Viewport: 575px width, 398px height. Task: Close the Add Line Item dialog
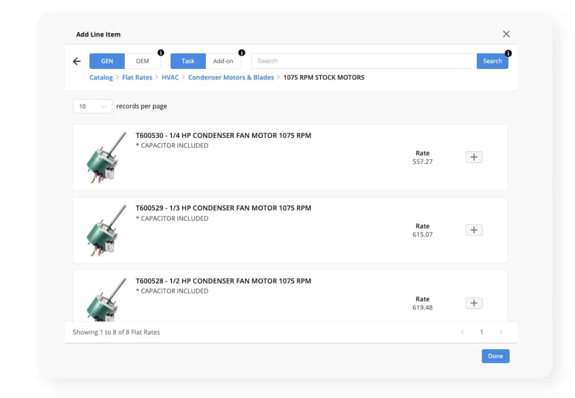click(x=506, y=34)
